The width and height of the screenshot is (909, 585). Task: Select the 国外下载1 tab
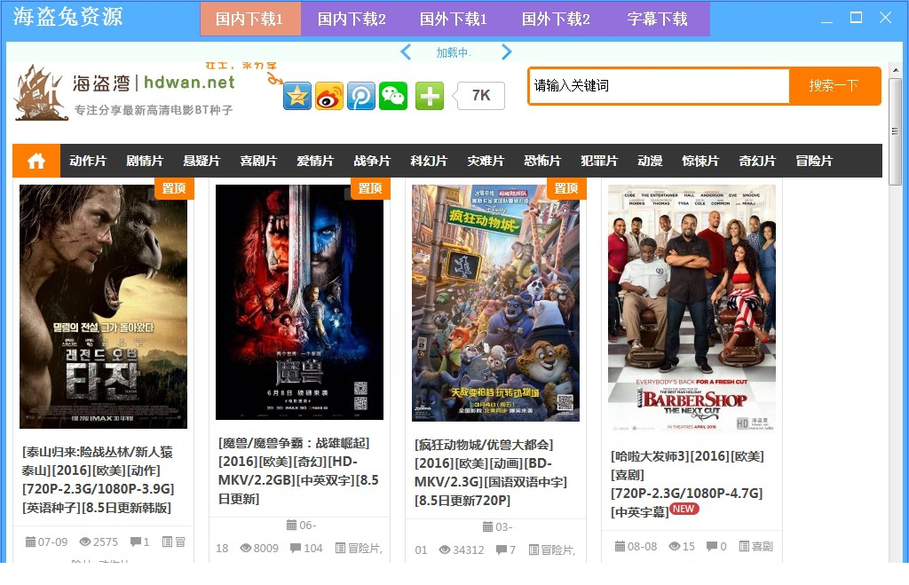point(454,20)
